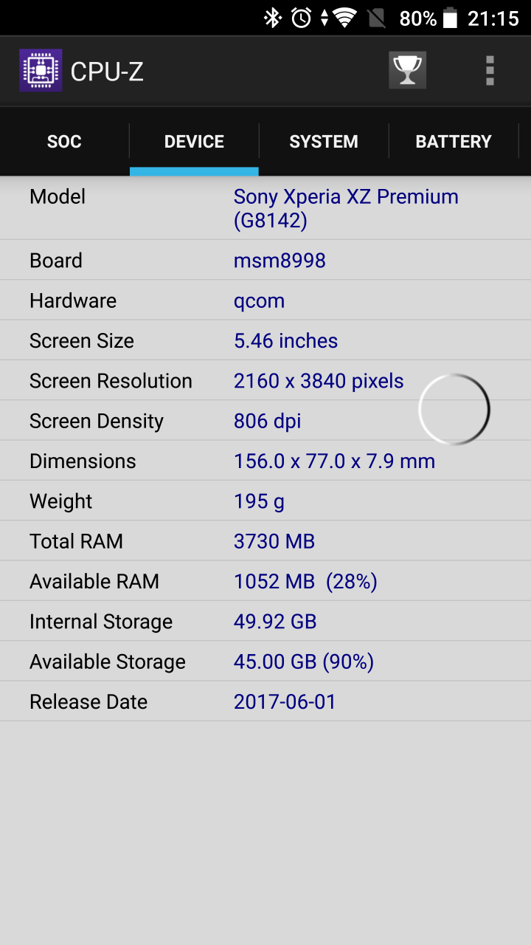
Task: Open the trophy benchmark icon
Action: (407, 71)
